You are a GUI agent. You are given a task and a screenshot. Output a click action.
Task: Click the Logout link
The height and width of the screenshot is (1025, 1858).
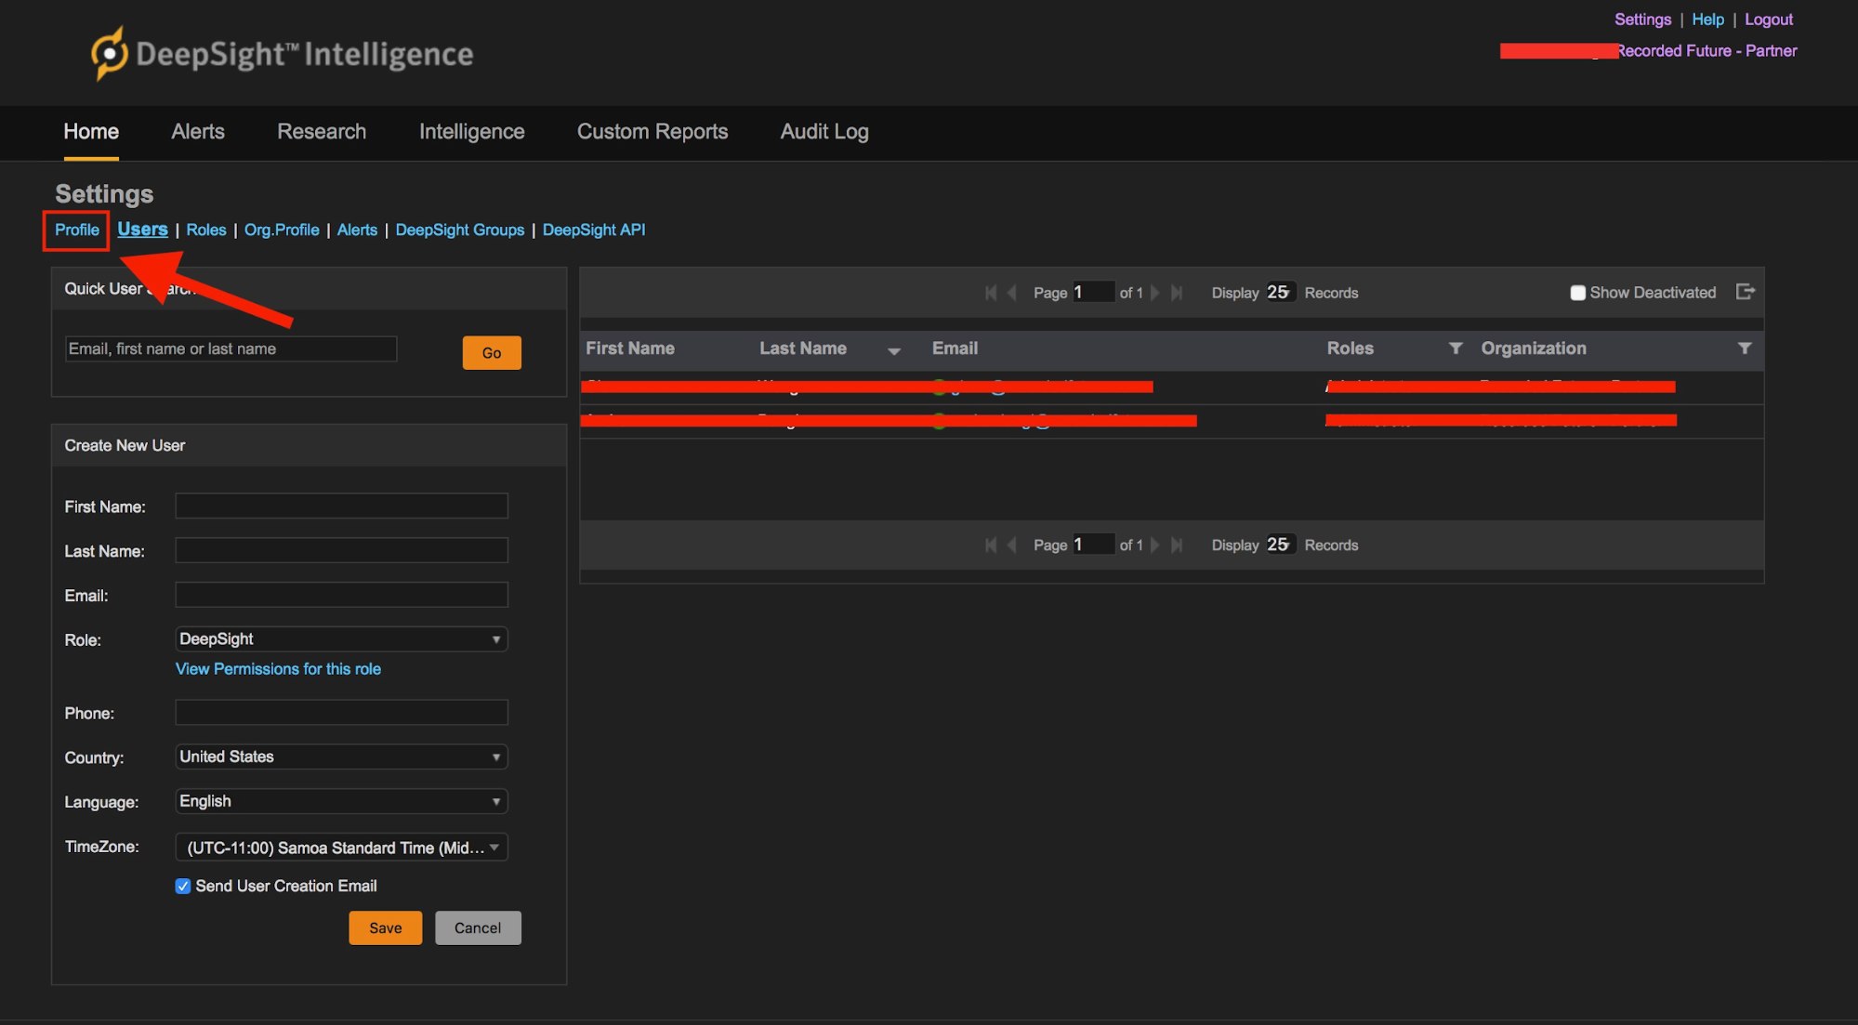tap(1769, 20)
